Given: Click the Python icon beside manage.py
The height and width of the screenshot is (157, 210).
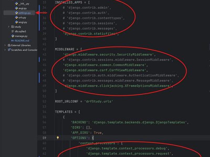Looking at the screenshot, I should pyautogui.click(x=13, y=36).
